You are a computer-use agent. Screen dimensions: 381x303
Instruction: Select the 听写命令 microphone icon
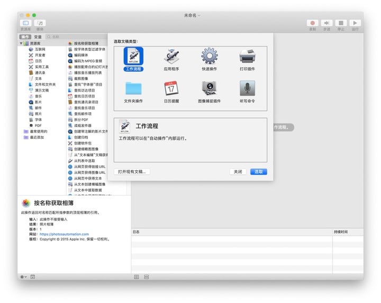pyautogui.click(x=247, y=88)
